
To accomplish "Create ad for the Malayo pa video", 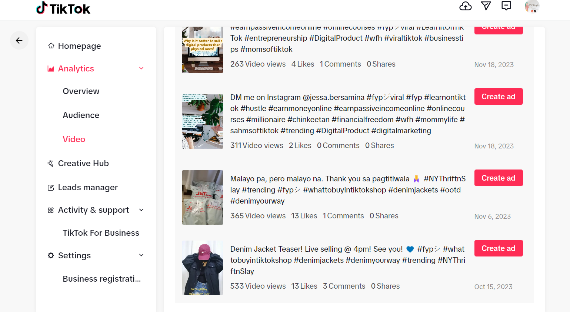I will point(499,178).
